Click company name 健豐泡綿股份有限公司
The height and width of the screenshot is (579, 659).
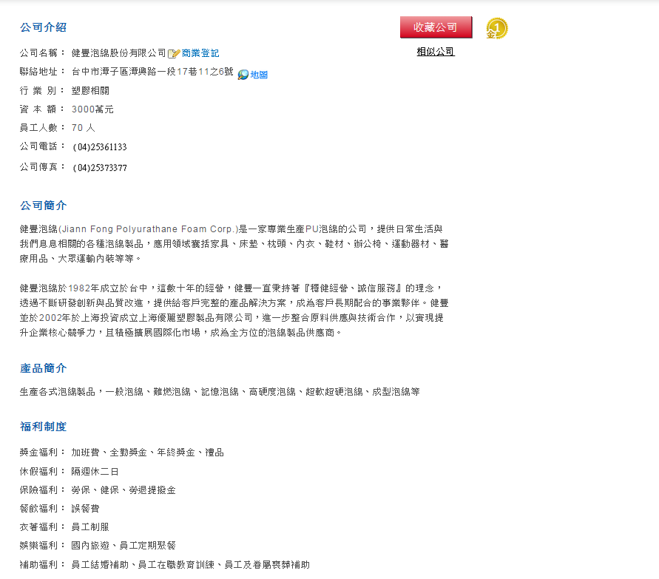coord(118,53)
